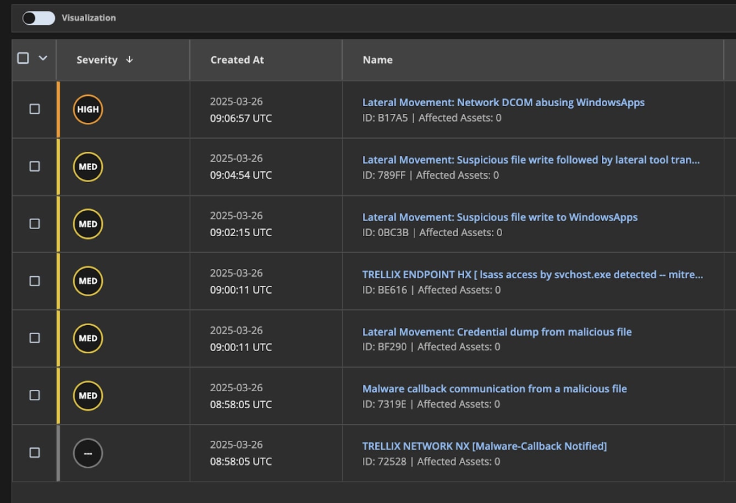Screen dimensions: 736x503
Task: Click the Name column header
Action: pyautogui.click(x=377, y=60)
